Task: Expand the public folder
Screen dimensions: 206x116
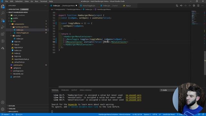Action: 15,18
